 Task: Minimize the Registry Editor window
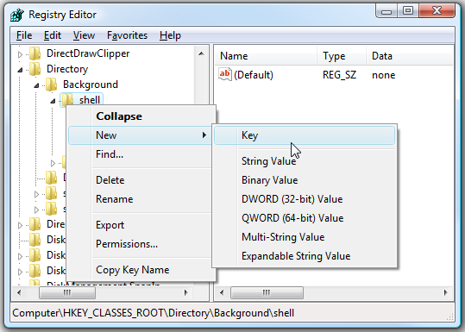tap(386, 12)
